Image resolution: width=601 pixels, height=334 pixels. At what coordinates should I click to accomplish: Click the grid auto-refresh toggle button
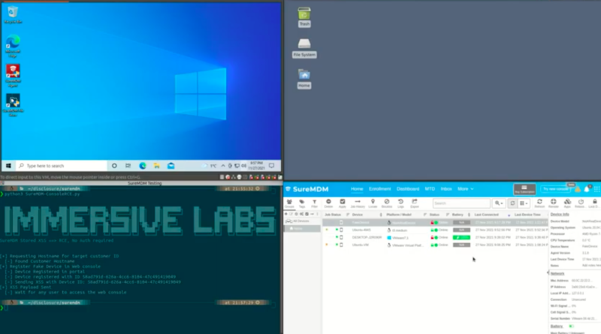[x=512, y=203]
